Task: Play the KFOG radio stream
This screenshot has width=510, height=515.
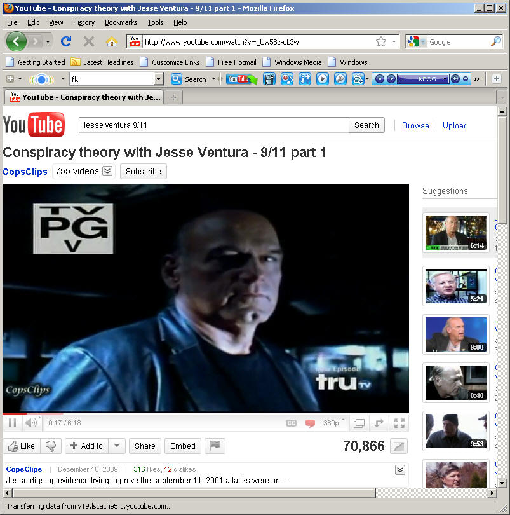Action: pos(391,79)
